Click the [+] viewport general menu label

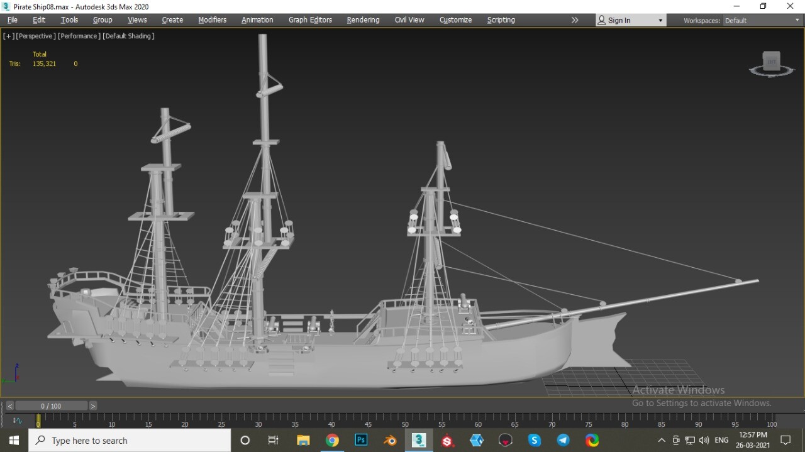(8, 36)
